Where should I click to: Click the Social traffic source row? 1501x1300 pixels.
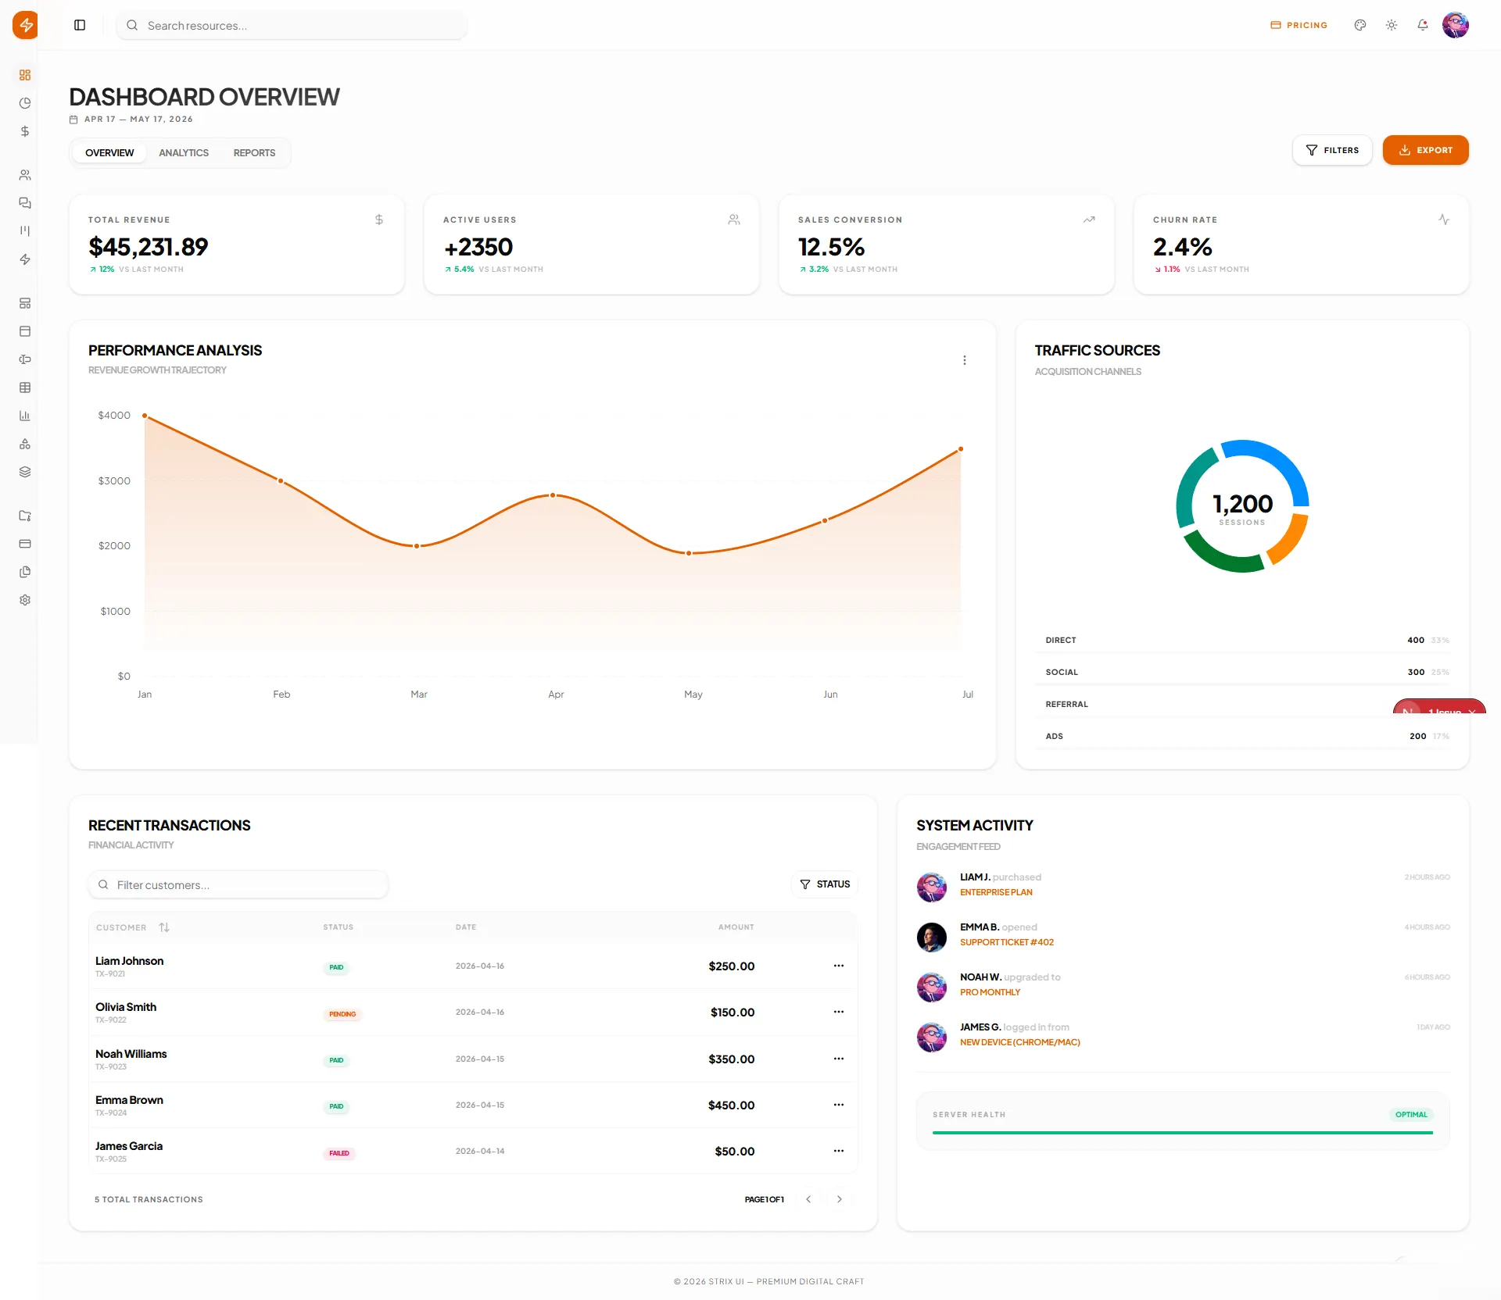[1242, 673]
